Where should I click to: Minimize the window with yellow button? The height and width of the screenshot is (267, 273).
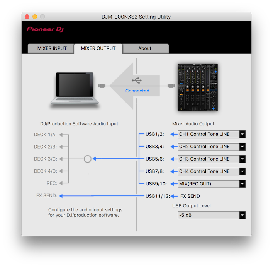click(35, 17)
